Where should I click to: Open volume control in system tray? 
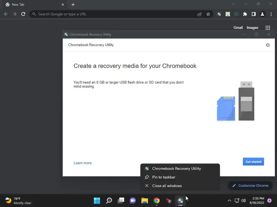[243, 201]
